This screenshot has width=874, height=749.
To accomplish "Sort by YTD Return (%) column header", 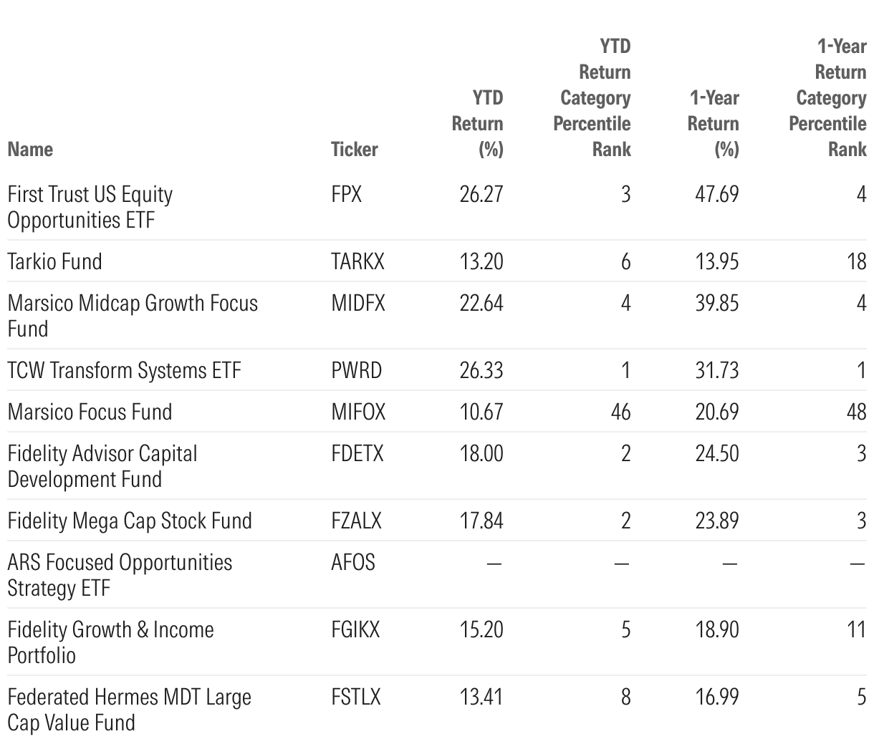I will pyautogui.click(x=478, y=123).
